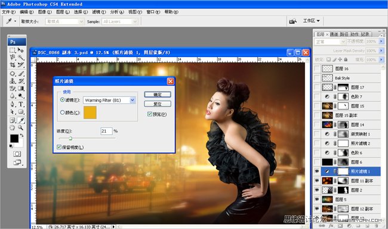Viewport: 388px width, 229px height.
Task: Open the 文件 (File) menu
Action: (x=8, y=12)
